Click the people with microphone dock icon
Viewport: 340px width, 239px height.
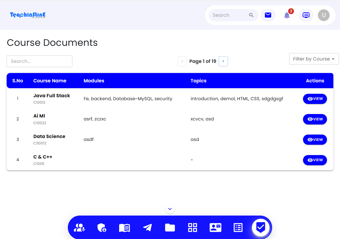click(79, 228)
